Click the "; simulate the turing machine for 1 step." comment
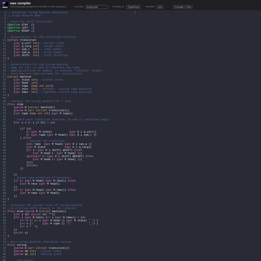This screenshot has height=261, width=261. (40, 101)
